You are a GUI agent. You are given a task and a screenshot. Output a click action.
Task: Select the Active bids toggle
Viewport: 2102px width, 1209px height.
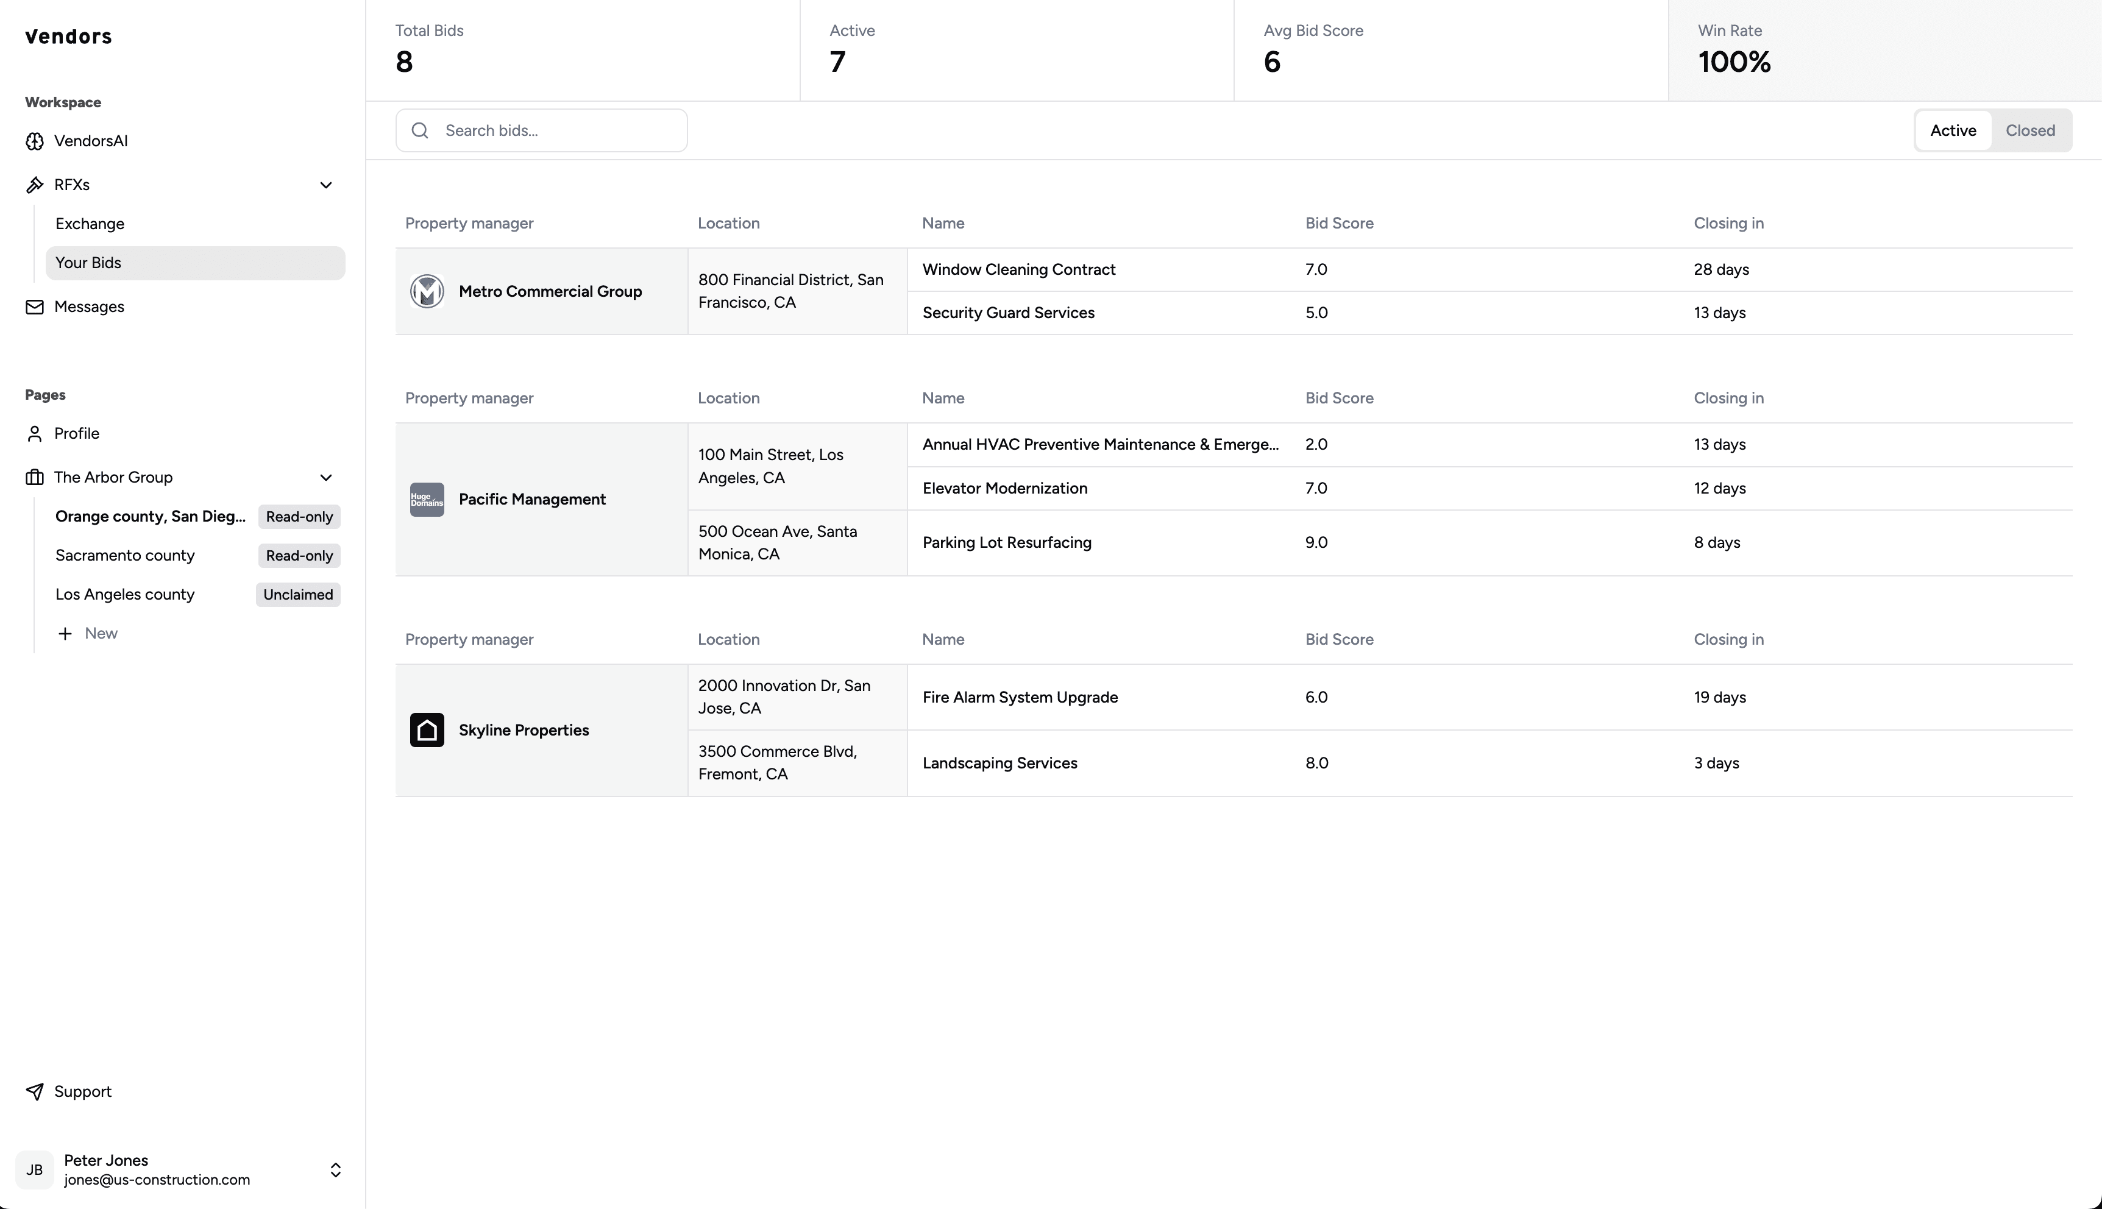1953,130
